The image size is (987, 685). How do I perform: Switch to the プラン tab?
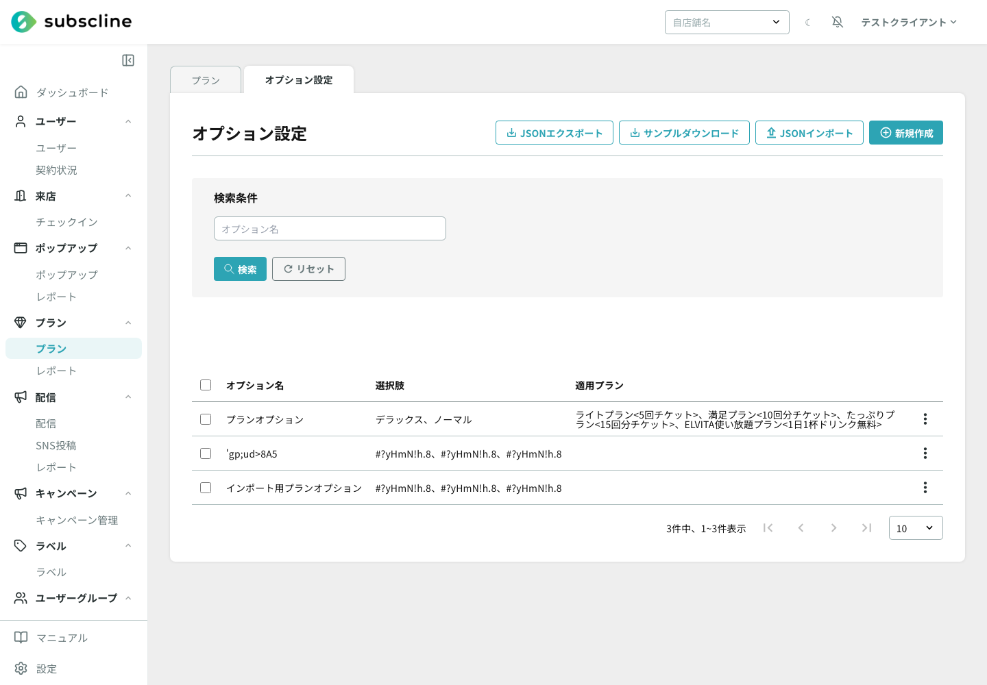(x=206, y=80)
